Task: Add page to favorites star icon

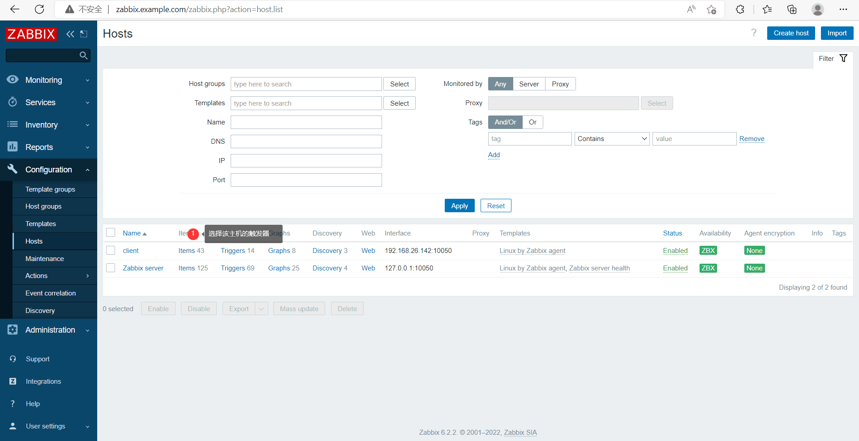Action: [711, 9]
